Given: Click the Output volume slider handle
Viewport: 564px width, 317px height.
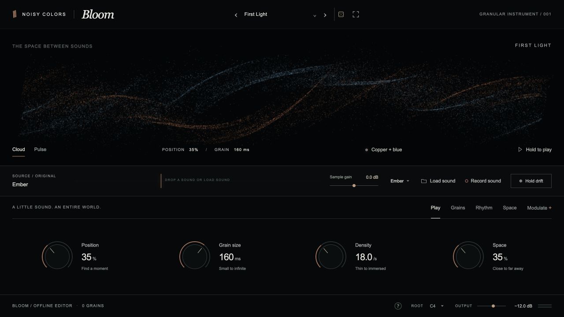Looking at the screenshot, I should (x=493, y=306).
